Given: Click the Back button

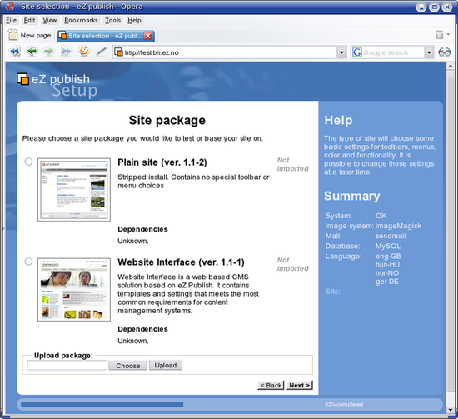Looking at the screenshot, I should tap(271, 386).
